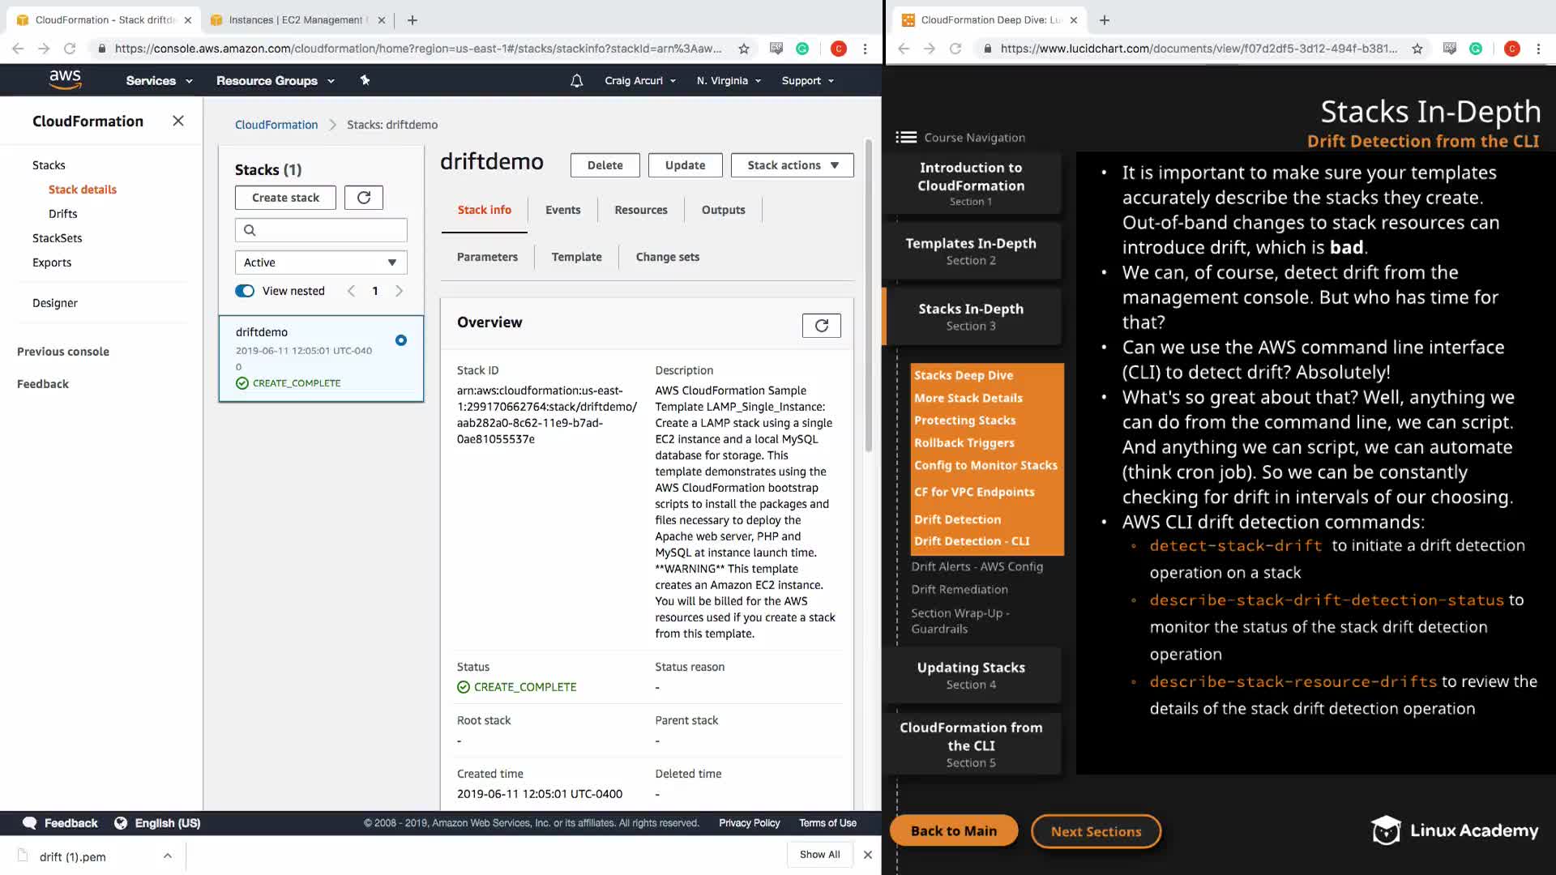The height and width of the screenshot is (875, 1556).
Task: Bookmark the CloudFormation page with star
Action: [744, 49]
